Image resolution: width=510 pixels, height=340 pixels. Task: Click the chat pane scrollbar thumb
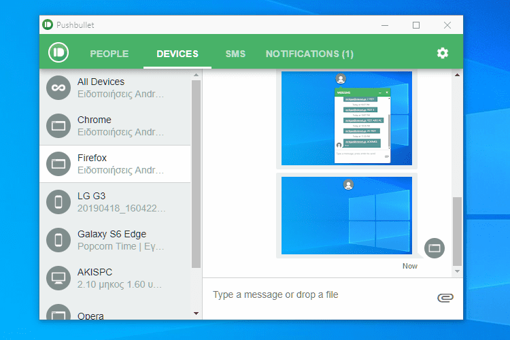[458, 231]
